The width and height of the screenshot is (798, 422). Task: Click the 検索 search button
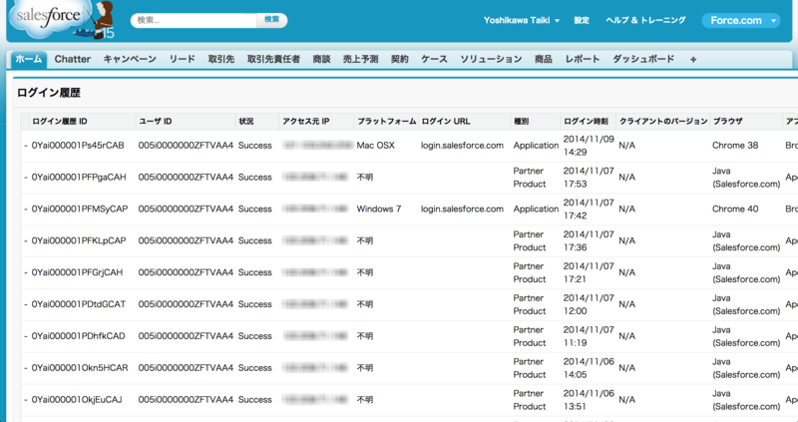tap(271, 20)
